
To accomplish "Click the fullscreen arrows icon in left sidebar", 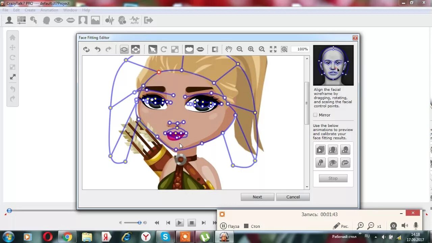I will 12,77.
